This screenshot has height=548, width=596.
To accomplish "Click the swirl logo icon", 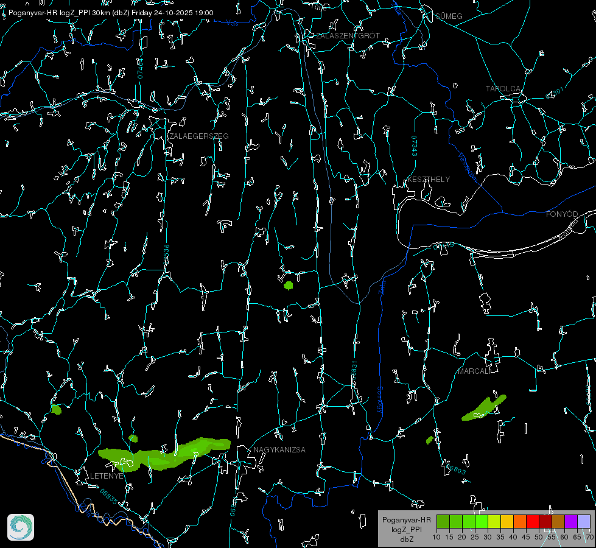I will coord(21,527).
